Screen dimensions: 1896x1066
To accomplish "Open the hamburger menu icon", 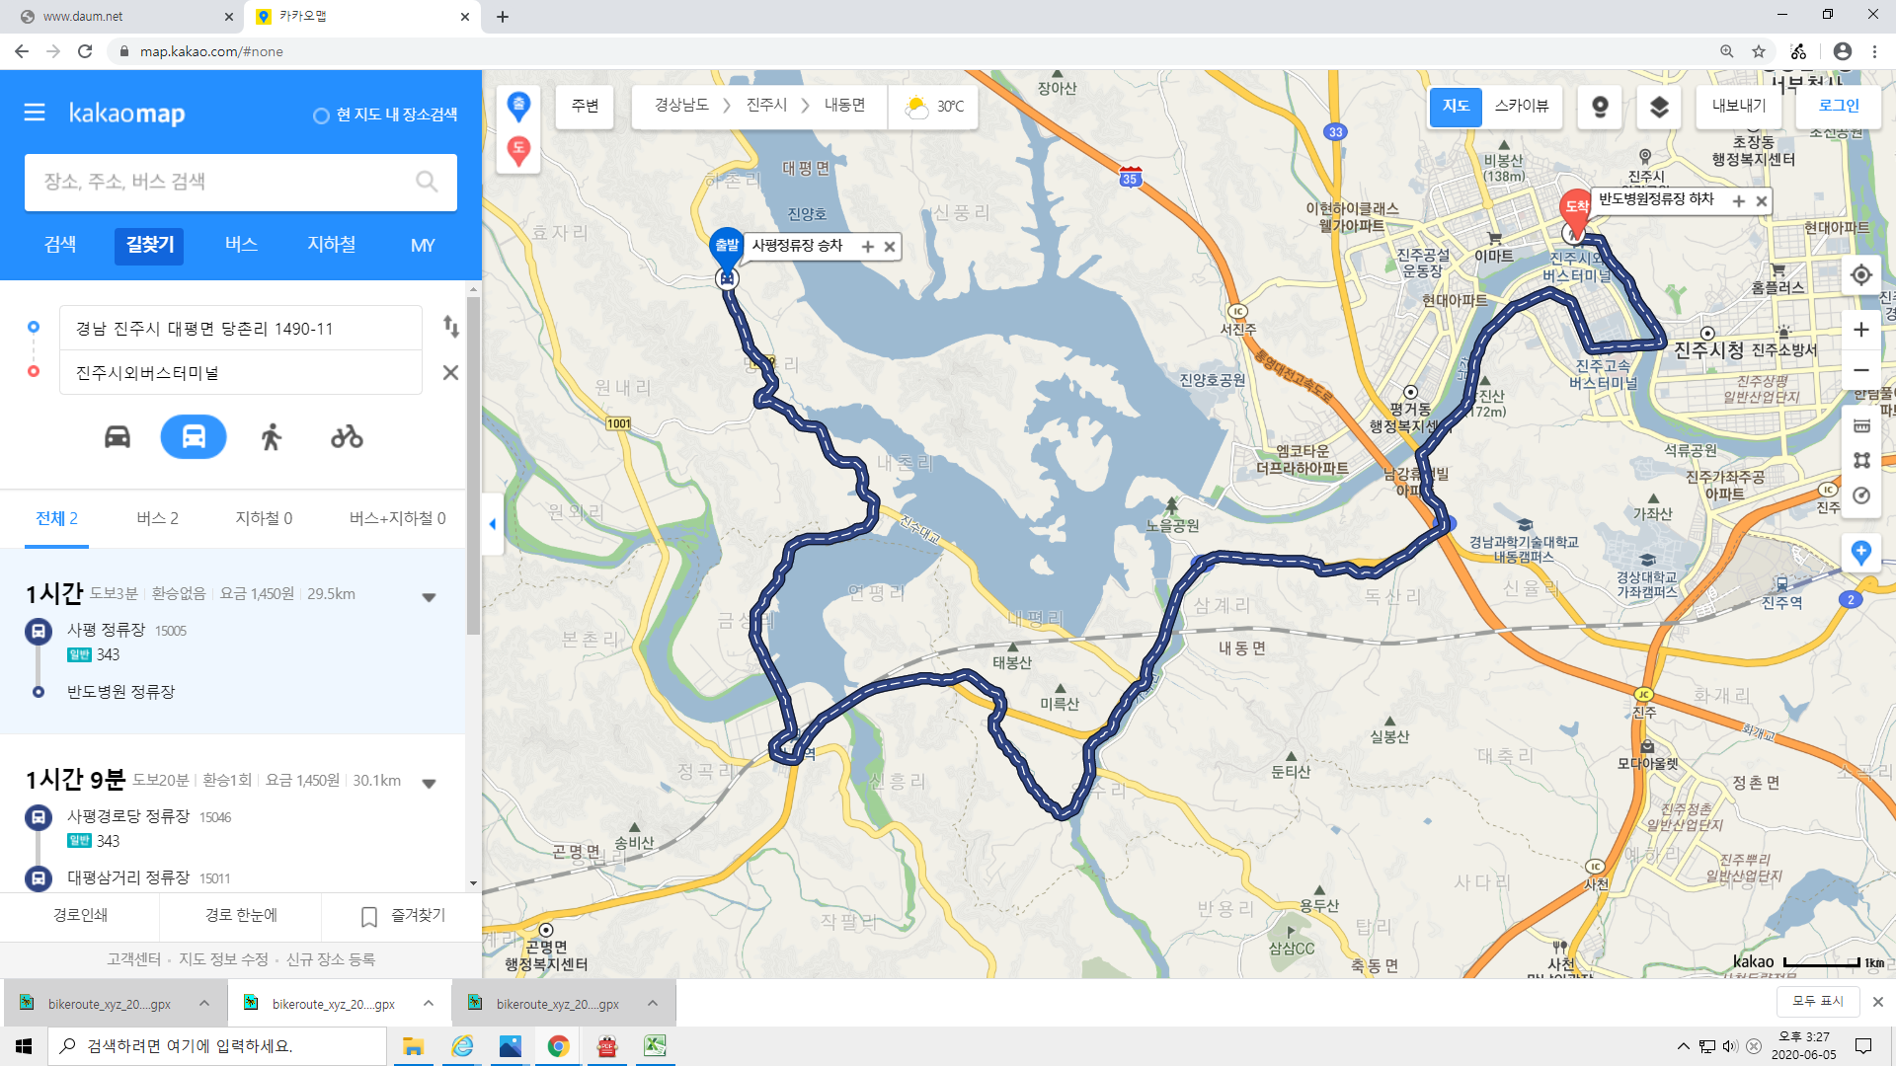I will (x=35, y=113).
